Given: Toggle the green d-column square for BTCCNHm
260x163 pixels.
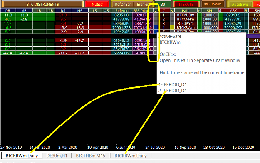Looking at the screenshot, I should click(220, 19).
